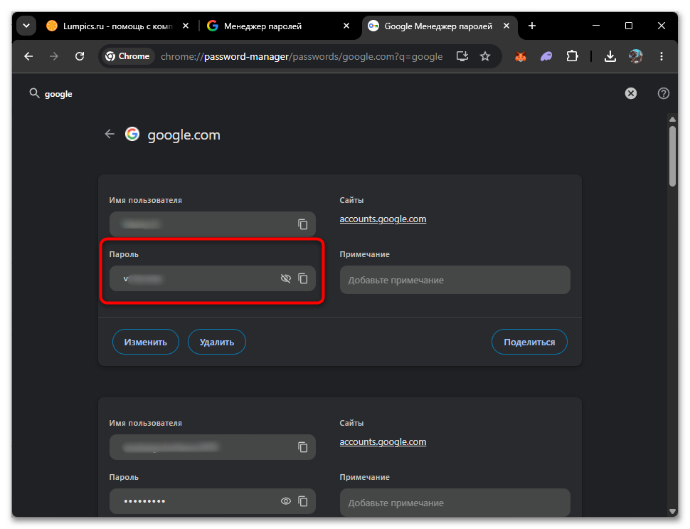
Task: Focus the password search field with google
Action: point(326,94)
